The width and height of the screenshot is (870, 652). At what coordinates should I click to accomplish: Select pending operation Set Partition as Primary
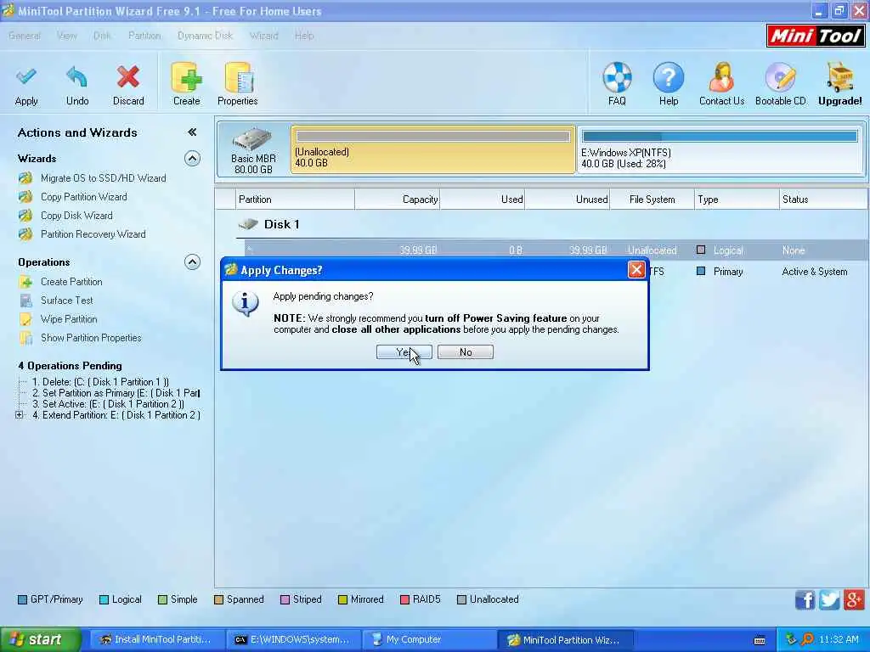(116, 393)
